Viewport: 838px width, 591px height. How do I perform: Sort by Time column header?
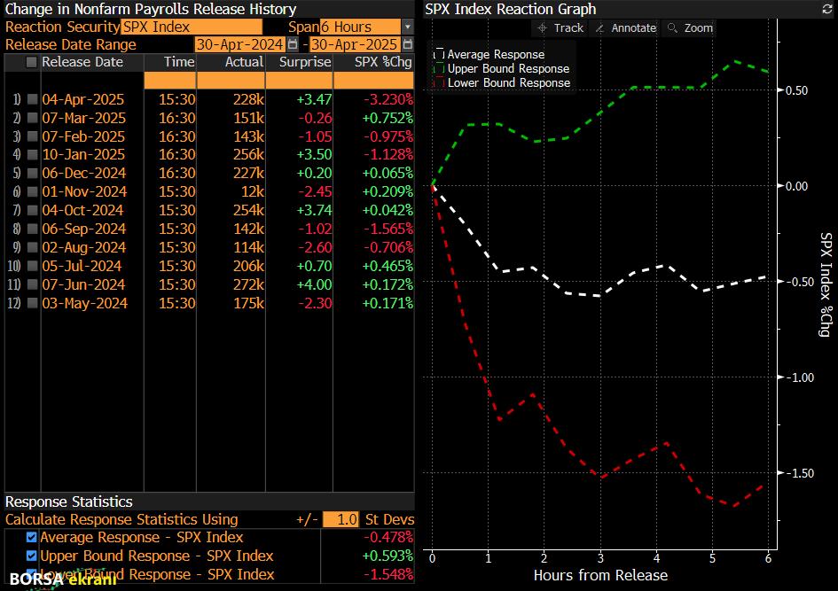pyautogui.click(x=179, y=62)
